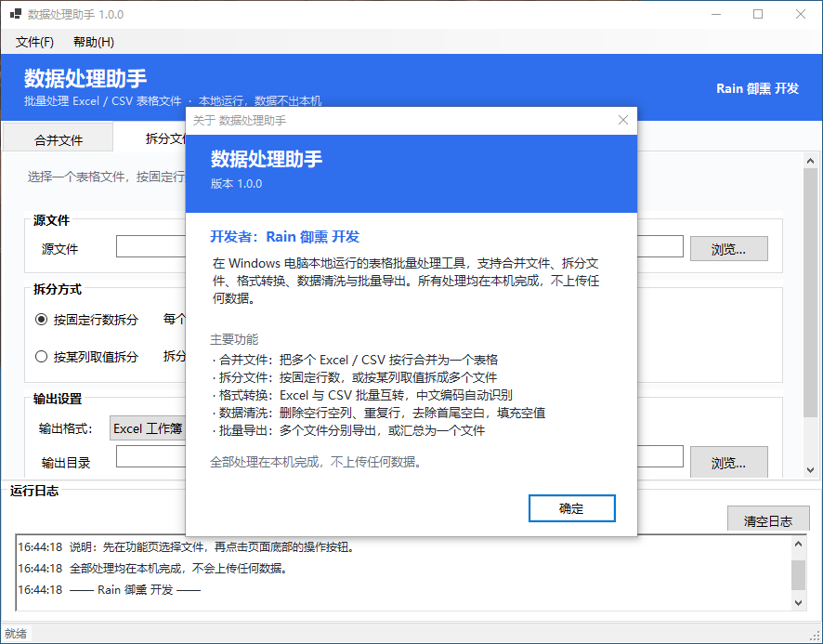Click the 数据清洗 feature line in the dialog
The image size is (823, 644).
[379, 413]
